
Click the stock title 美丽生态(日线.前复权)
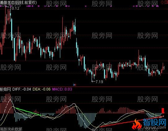tap(18, 3)
